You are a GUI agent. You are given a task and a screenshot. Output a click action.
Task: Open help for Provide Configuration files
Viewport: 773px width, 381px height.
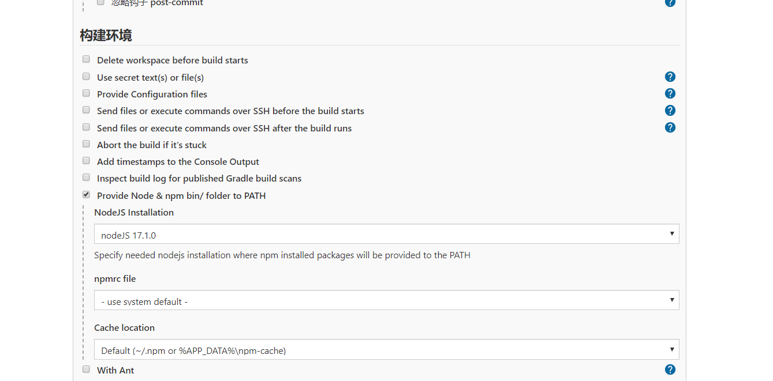pyautogui.click(x=670, y=93)
